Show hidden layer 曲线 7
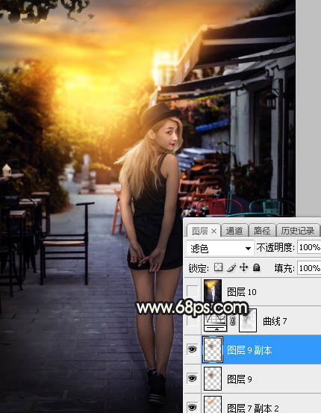Image resolution: width=321 pixels, height=413 pixels. [193, 321]
